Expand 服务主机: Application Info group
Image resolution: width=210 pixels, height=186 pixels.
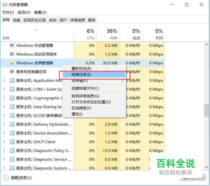tap(4, 80)
